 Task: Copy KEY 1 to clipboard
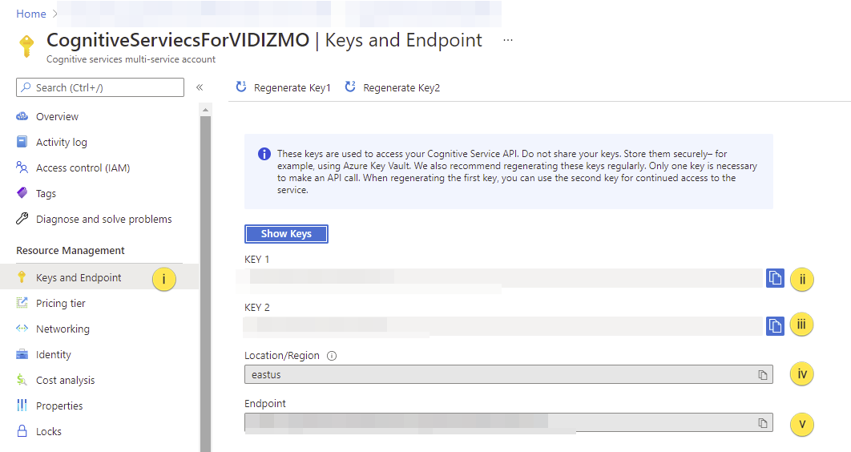775,278
